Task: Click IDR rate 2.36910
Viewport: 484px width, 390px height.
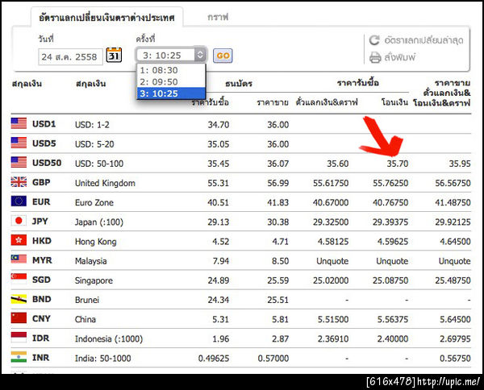Action: pyautogui.click(x=333, y=338)
